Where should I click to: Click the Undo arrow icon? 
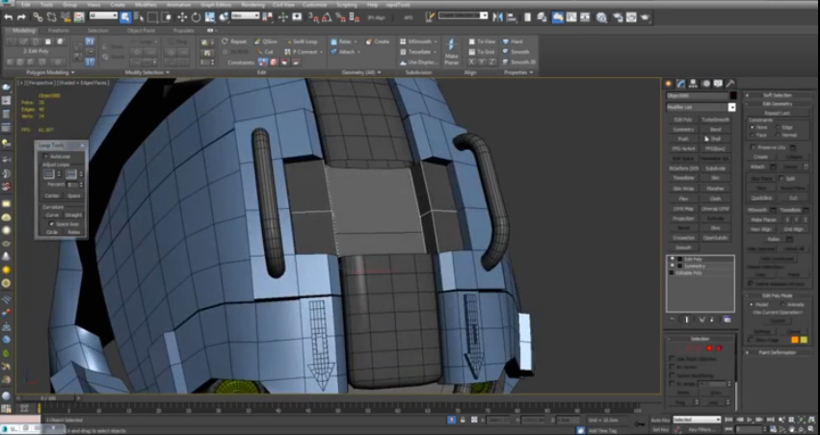[9, 17]
